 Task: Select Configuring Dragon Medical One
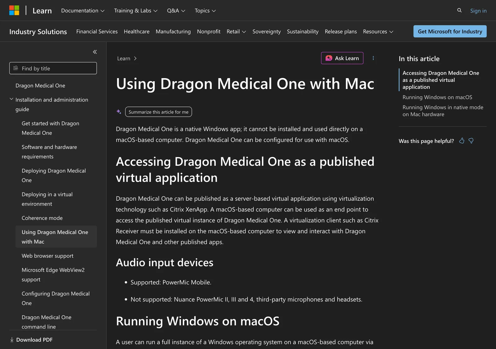(x=55, y=298)
